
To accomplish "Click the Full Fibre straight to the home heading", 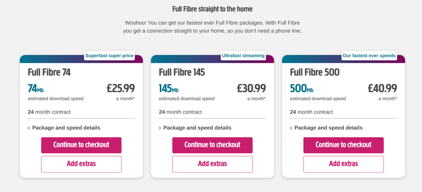I will coord(212,9).
